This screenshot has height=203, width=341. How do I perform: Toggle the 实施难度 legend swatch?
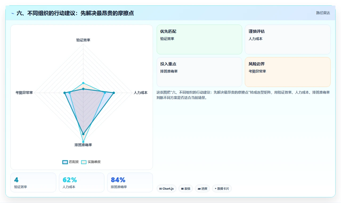(x=84, y=162)
